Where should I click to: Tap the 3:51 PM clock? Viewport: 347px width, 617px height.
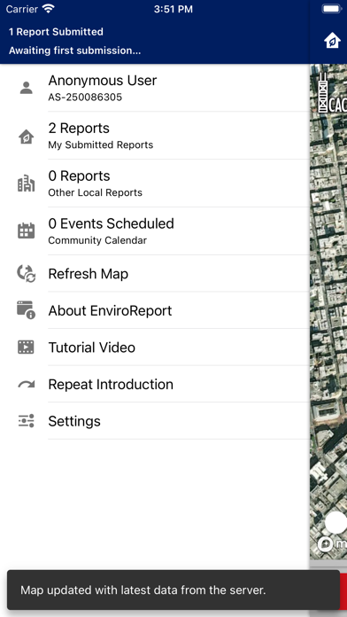173,10
